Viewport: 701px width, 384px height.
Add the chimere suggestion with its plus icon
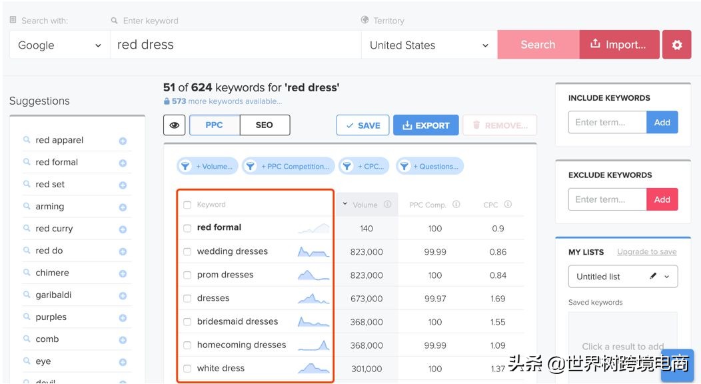click(123, 272)
